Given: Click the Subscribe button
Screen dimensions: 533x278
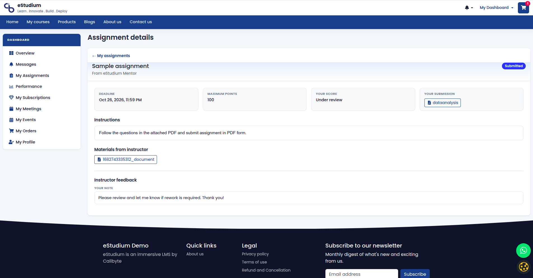Looking at the screenshot, I should tap(415, 274).
